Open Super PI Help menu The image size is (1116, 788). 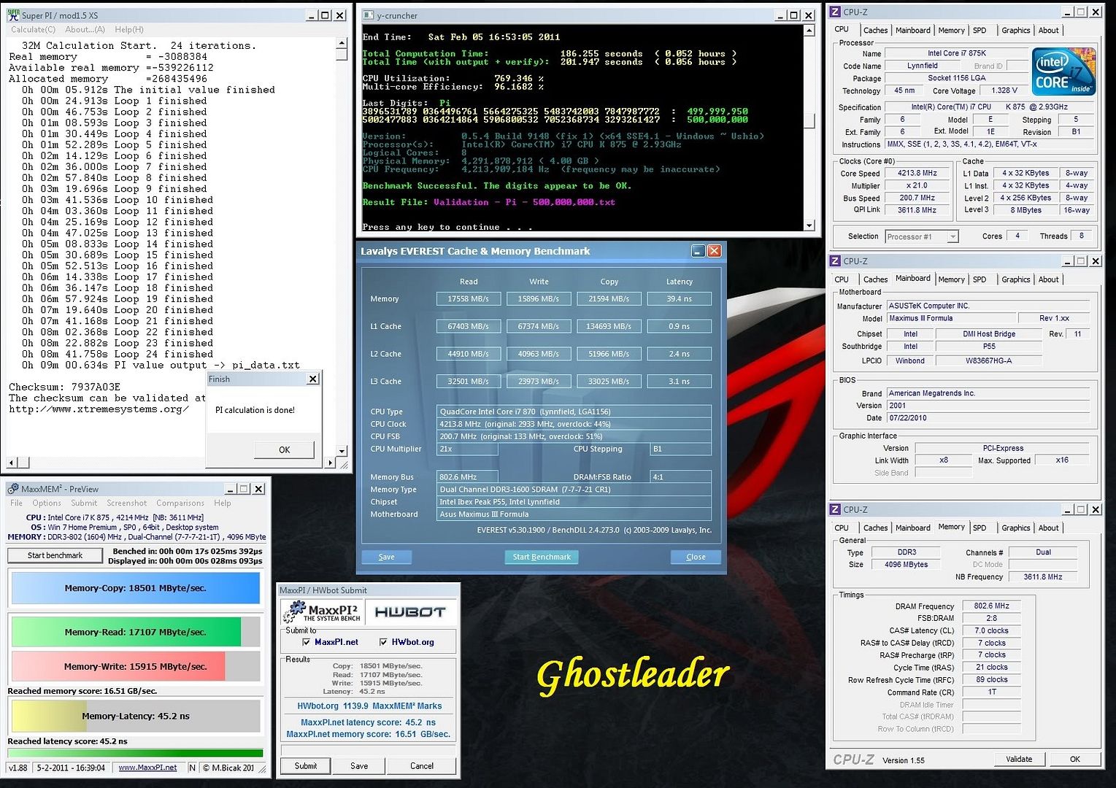(x=129, y=29)
